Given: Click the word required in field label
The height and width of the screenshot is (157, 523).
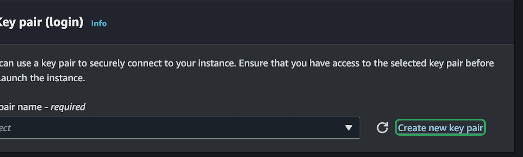Looking at the screenshot, I should click(68, 107).
